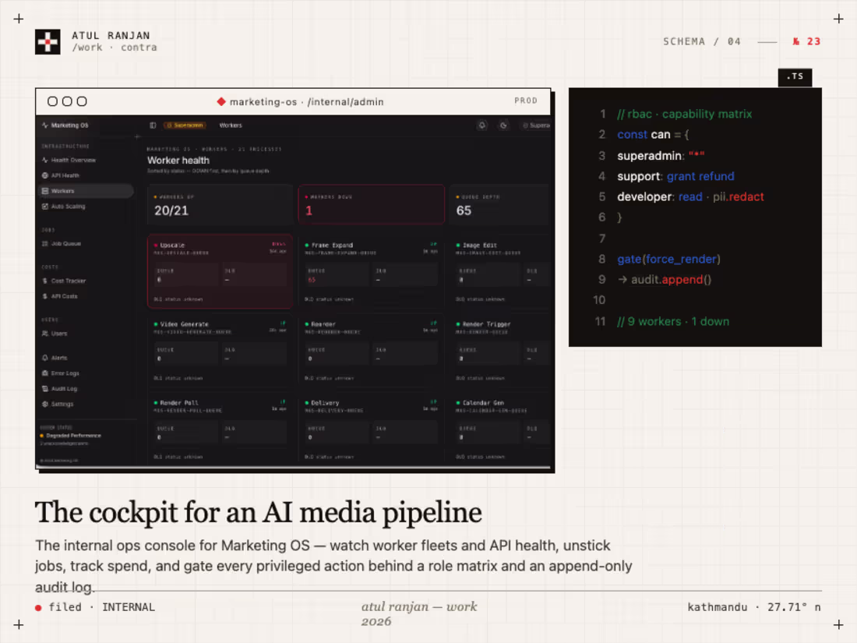Select the Workers breadcrumb in header

(x=231, y=125)
